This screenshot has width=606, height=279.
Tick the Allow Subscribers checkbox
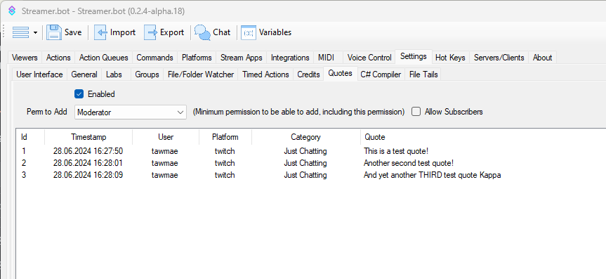click(x=416, y=112)
